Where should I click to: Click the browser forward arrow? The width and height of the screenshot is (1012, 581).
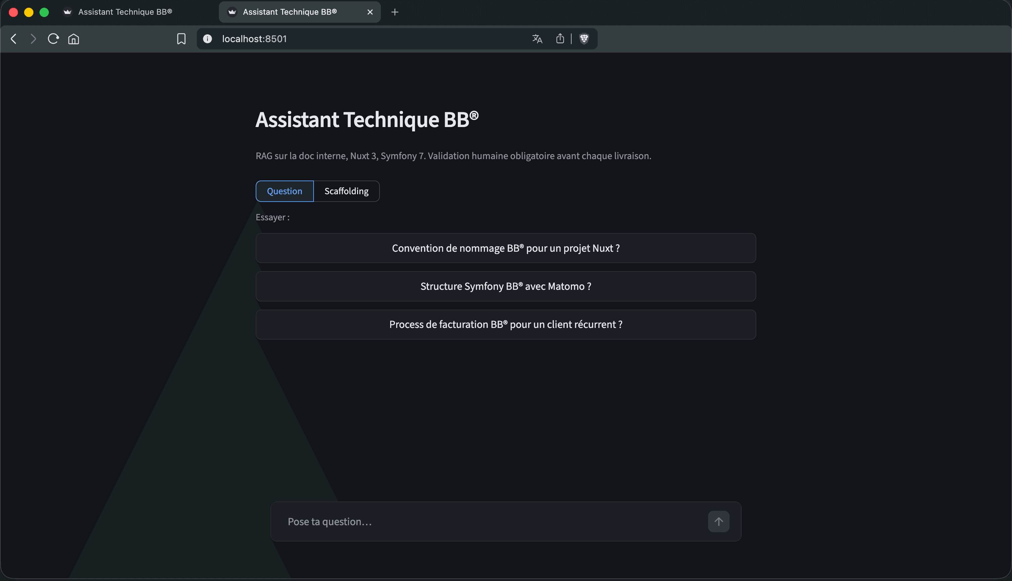33,39
